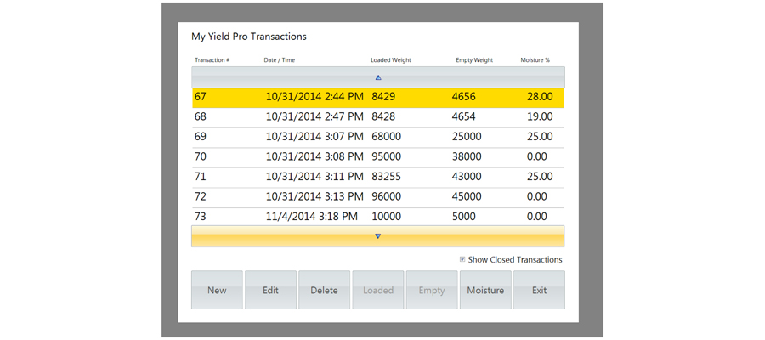Click the scroll down arrow bar
765x340 pixels.
point(378,236)
